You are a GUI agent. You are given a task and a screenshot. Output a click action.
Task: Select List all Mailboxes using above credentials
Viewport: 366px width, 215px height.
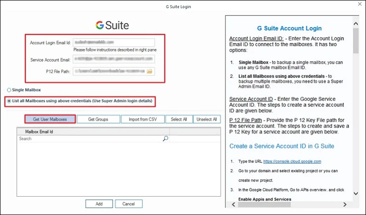(x=9, y=101)
